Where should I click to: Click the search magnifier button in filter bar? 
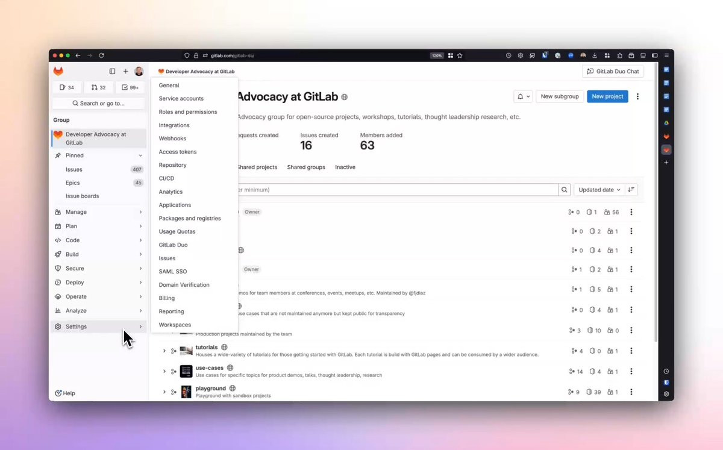coord(565,190)
